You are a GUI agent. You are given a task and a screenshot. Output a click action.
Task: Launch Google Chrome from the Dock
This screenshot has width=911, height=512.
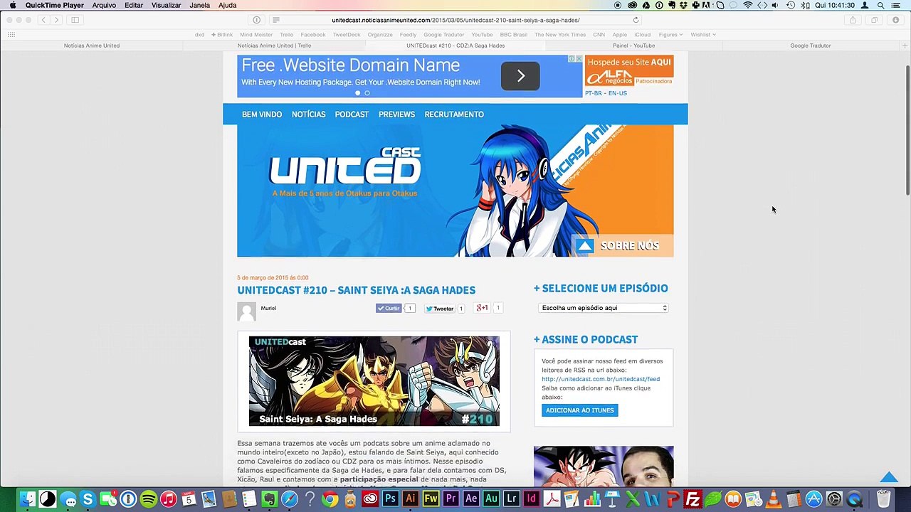tap(330, 499)
